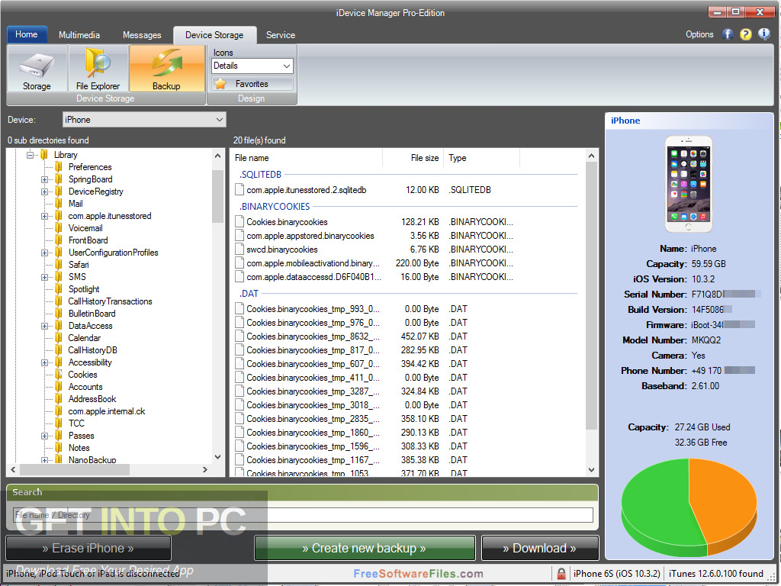Sort by File size column header

click(413, 158)
